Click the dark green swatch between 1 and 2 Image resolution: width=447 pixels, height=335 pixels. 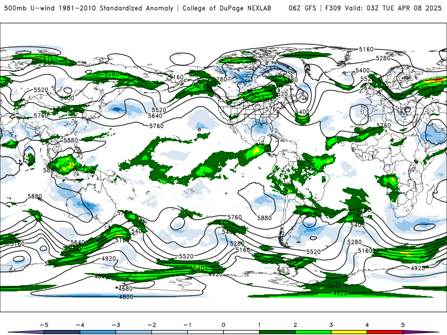tap(277, 332)
